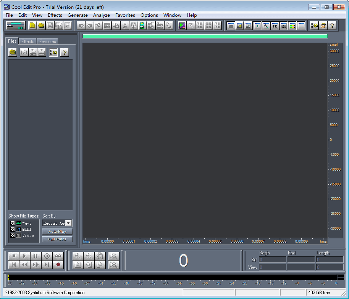This screenshot has height=299, width=349.
Task: Switch to the Favorites tab
Action: click(47, 41)
